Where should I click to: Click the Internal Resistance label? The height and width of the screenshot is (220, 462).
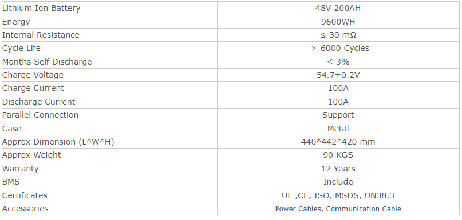tap(41, 35)
